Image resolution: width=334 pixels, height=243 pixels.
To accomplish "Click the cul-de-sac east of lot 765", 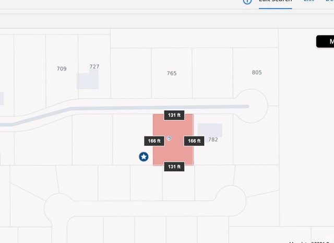I will (252, 106).
